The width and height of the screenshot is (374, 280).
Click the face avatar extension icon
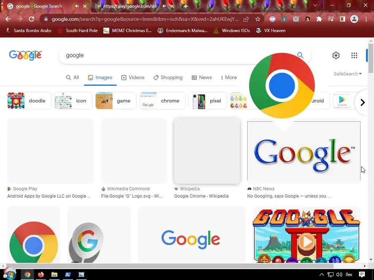pos(308,19)
